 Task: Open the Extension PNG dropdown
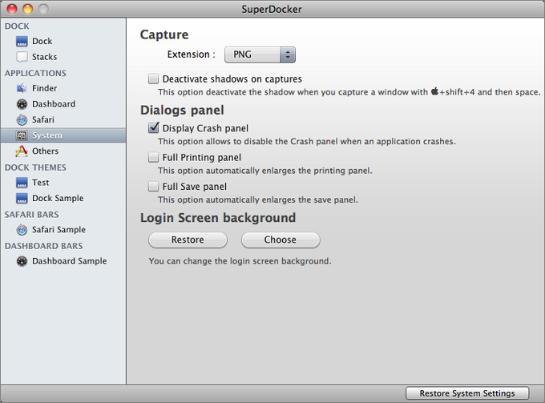tap(260, 54)
